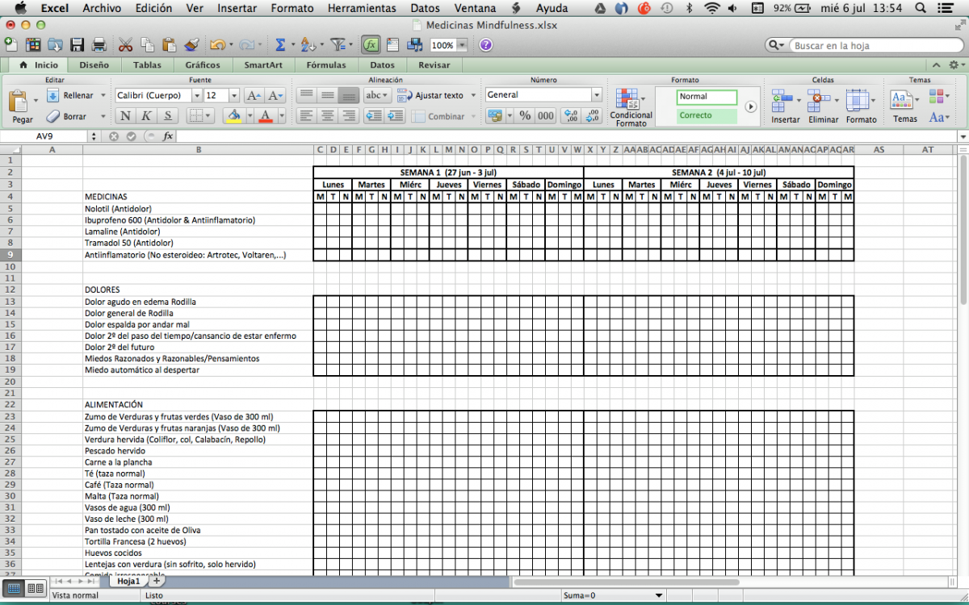Open the text orientation abc dropdown

point(376,95)
